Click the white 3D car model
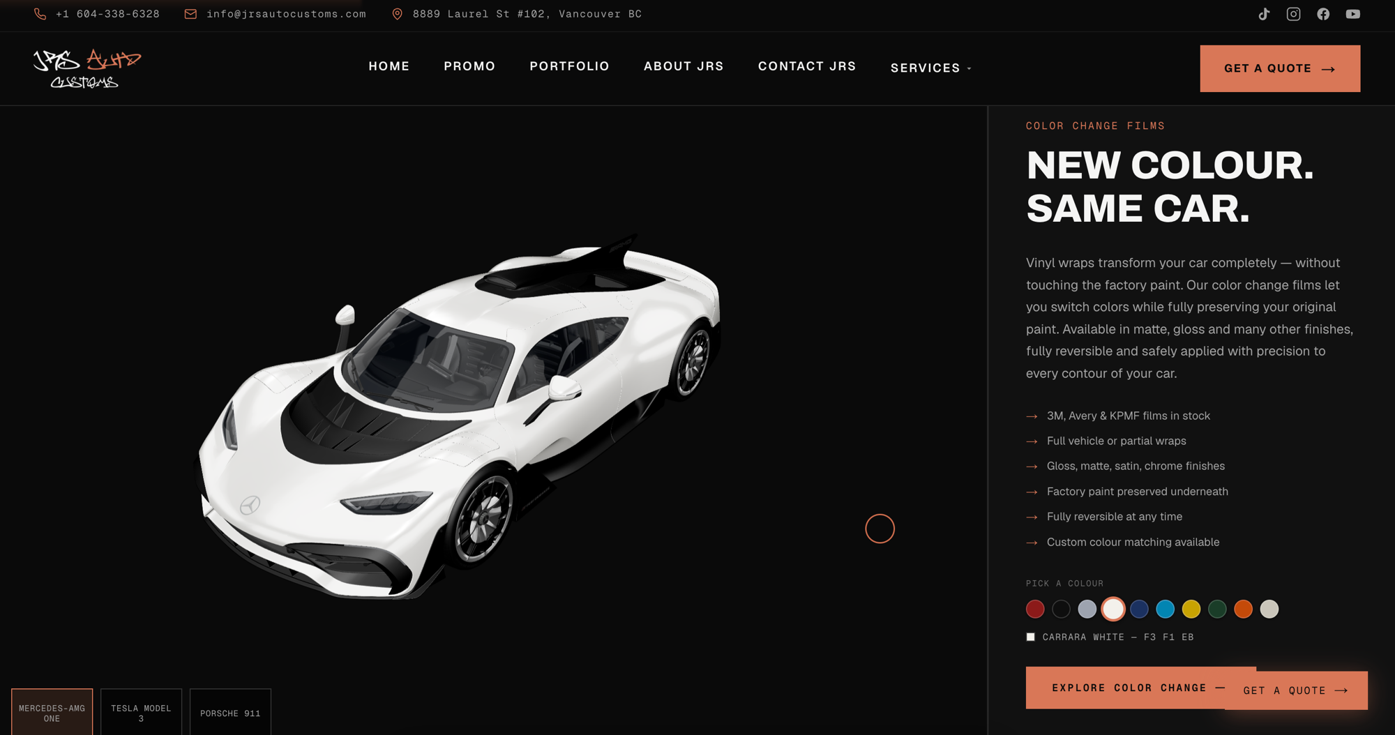Image resolution: width=1395 pixels, height=735 pixels. [457, 417]
